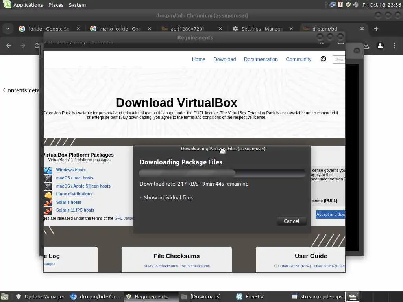Close the ag (1280×720) tab
The image size is (403, 302).
coord(220,29)
